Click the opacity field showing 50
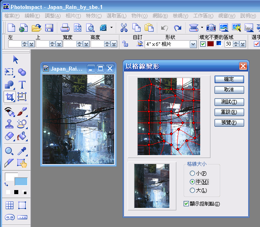260x227 pixels. click(229, 44)
